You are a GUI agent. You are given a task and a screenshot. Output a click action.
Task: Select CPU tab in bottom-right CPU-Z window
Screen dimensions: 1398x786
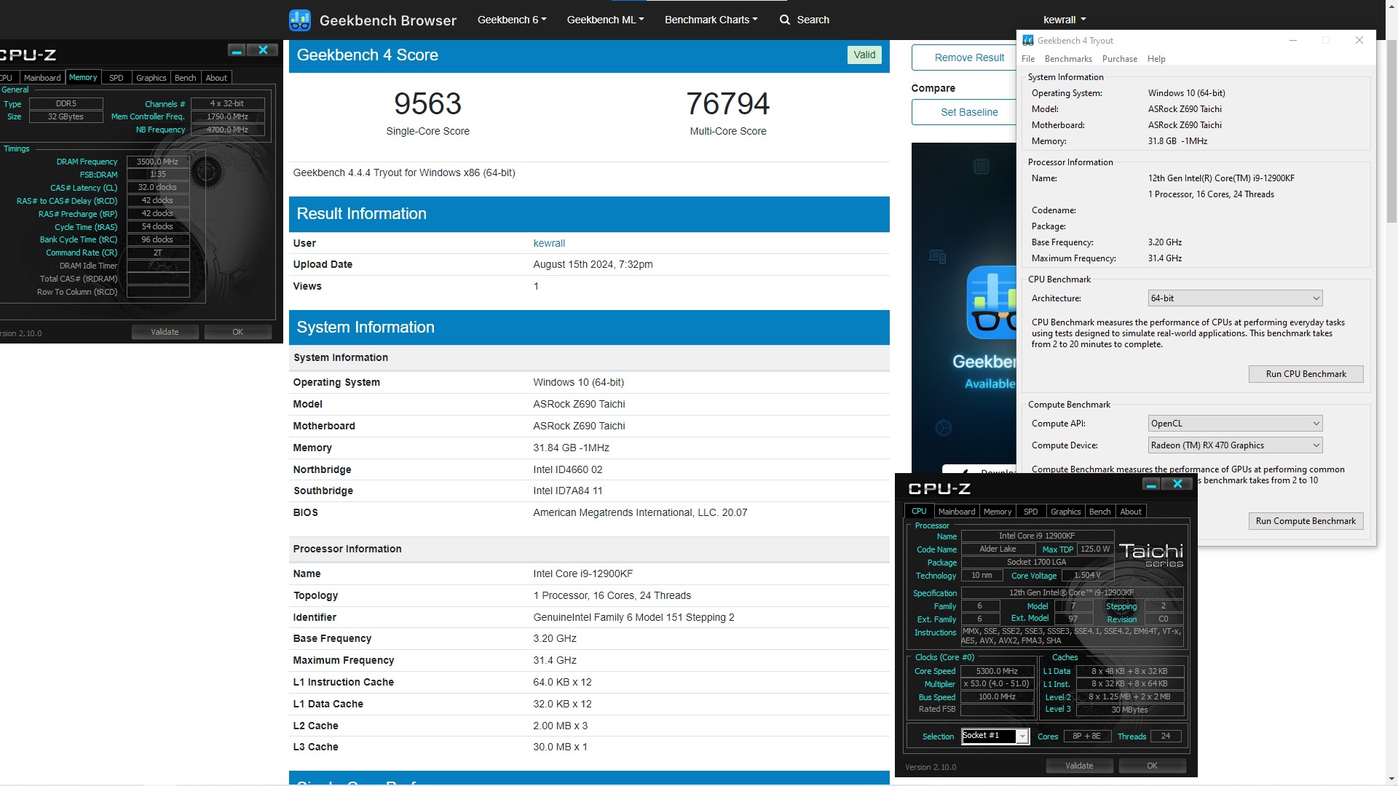coord(919,511)
